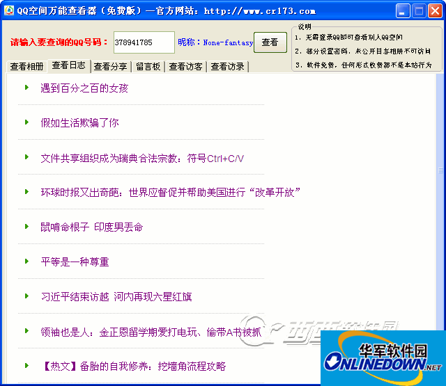Open post 习近平结束访越 河内再现六星红旗
Image resolution: width=446 pixels, height=386 pixels.
click(116, 297)
